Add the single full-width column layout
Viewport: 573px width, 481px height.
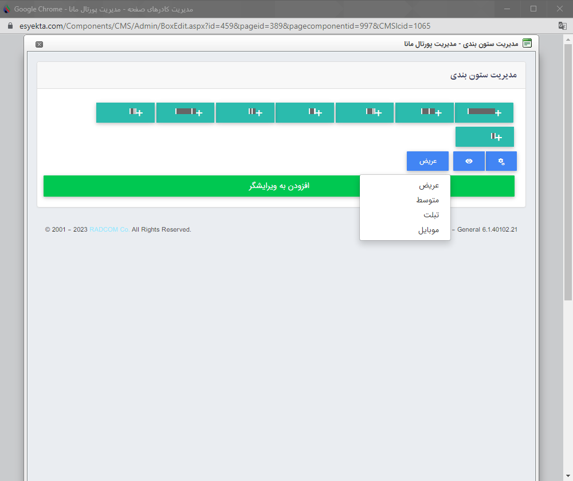coord(484,113)
